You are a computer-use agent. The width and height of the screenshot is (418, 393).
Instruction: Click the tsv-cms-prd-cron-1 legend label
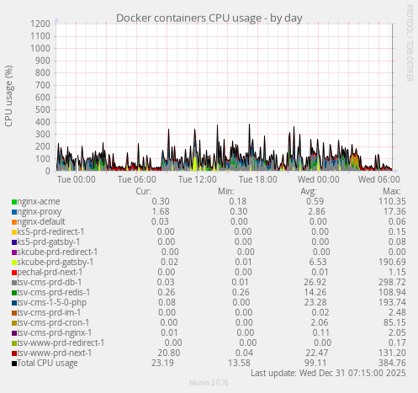coord(53,322)
